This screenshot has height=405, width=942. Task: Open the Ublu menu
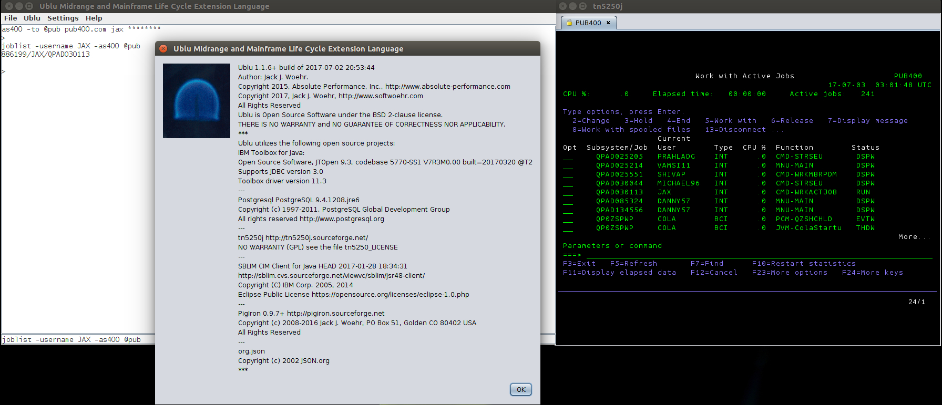pos(32,18)
